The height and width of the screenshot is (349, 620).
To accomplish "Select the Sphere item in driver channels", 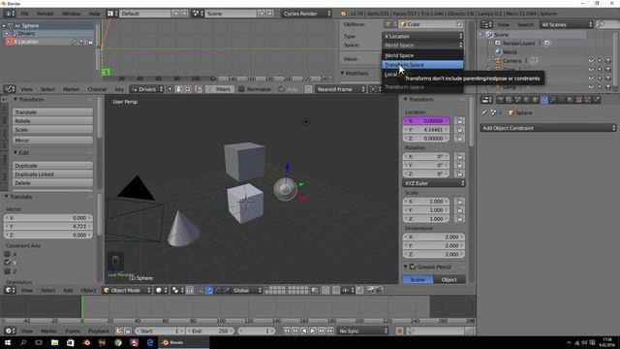I will tap(30, 25).
